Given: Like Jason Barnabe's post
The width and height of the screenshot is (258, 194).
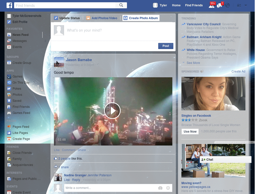Looking at the screenshot, I should [x=57, y=150].
